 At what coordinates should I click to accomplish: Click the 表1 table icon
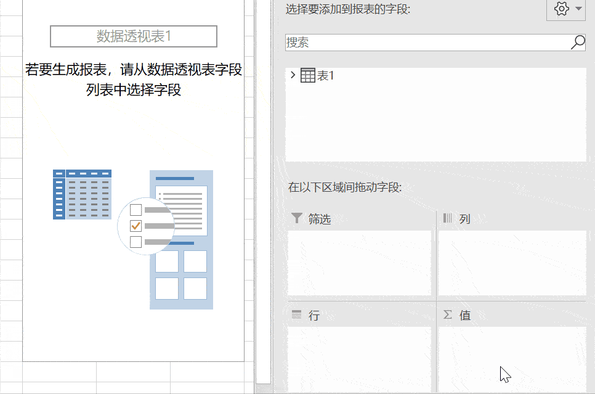308,75
